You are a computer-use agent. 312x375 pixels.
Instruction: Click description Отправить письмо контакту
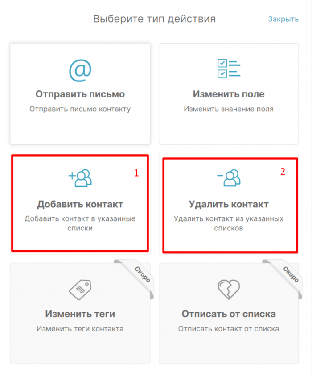pos(80,109)
